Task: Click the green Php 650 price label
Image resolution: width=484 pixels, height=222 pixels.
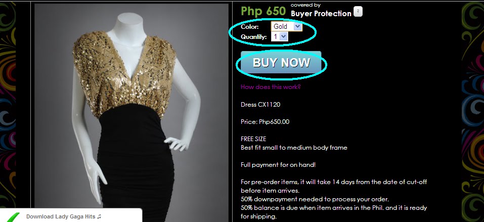Action: pyautogui.click(x=263, y=11)
